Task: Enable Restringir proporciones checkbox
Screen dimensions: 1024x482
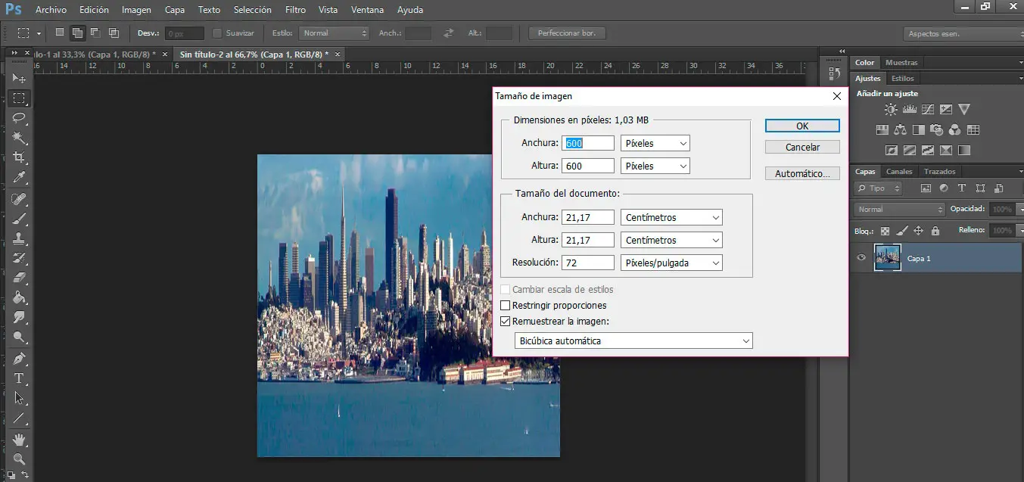Action: pyautogui.click(x=506, y=306)
